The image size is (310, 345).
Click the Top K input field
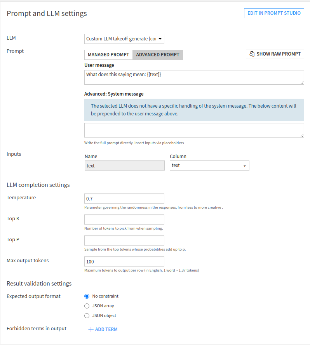[x=124, y=220]
